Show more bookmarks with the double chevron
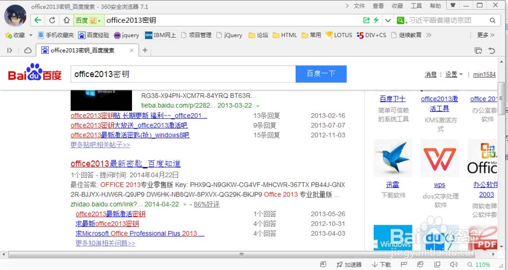This screenshot has height=270, width=508. click(x=429, y=35)
